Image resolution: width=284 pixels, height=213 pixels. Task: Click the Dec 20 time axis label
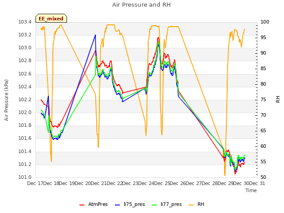coord(83,183)
